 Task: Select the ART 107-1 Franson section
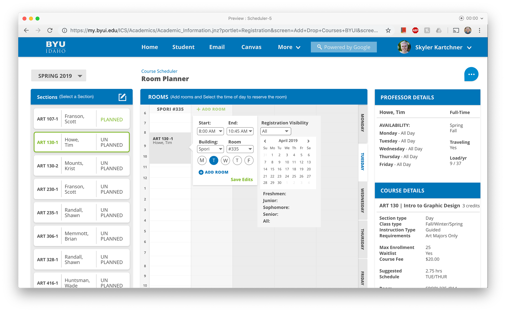click(x=82, y=119)
